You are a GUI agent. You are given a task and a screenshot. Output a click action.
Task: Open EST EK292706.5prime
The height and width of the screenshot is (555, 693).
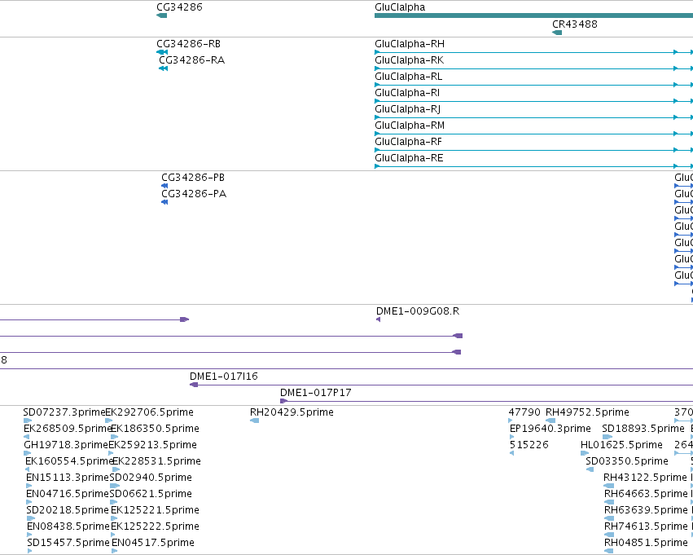[x=149, y=412]
